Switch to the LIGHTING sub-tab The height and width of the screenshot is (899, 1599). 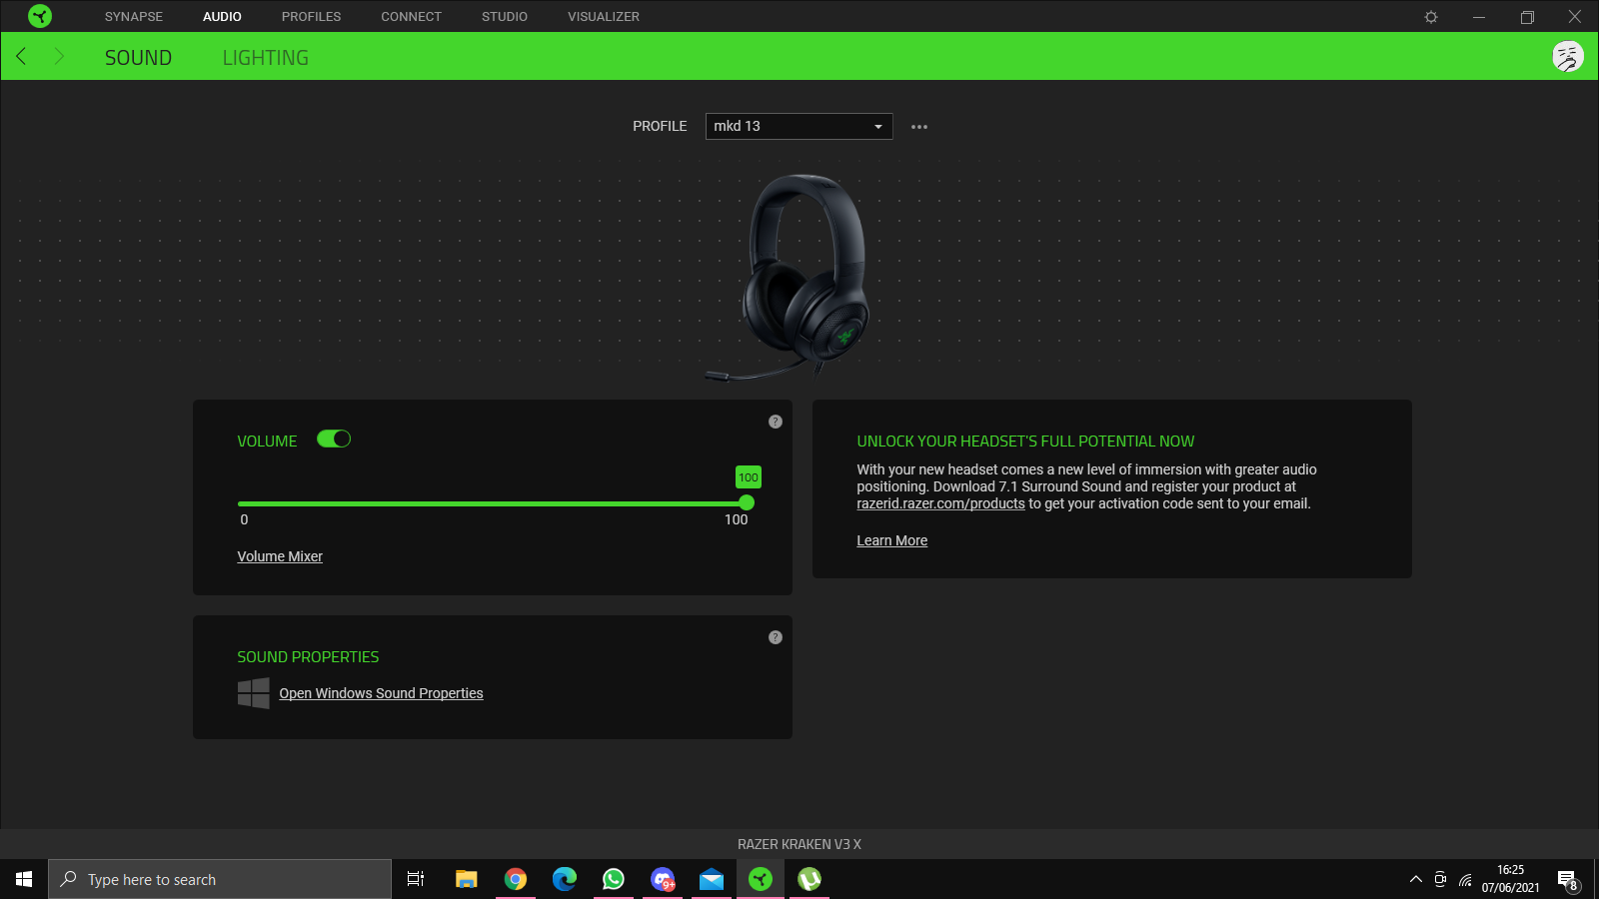click(x=266, y=58)
